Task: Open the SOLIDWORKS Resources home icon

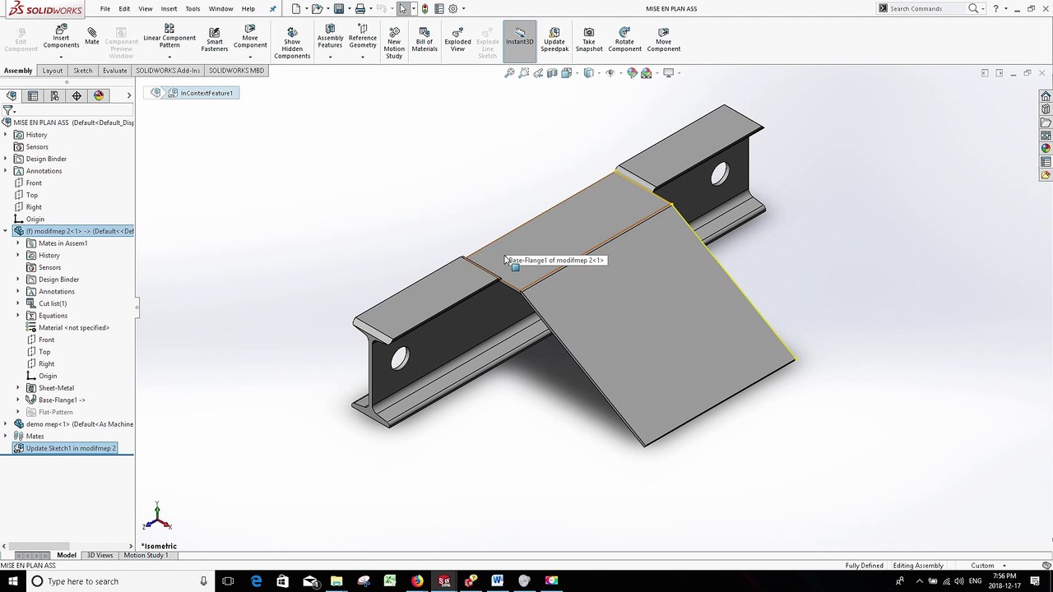Action: [1046, 96]
